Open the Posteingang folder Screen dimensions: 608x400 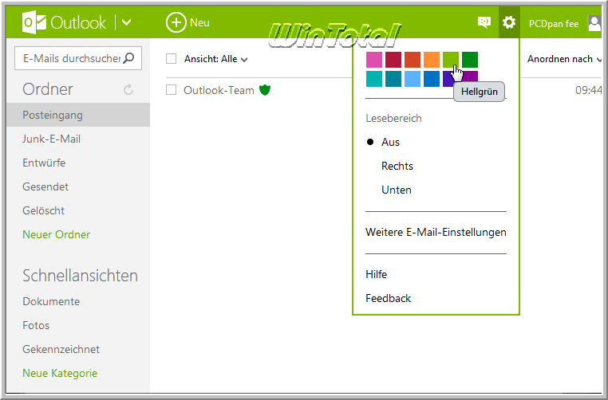(78, 115)
